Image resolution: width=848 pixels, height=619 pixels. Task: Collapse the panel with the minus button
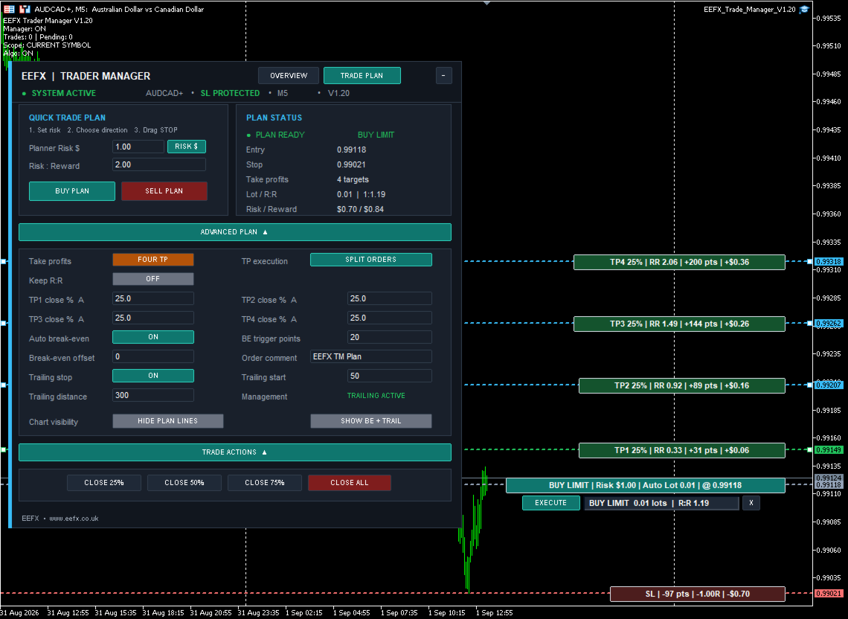click(443, 76)
